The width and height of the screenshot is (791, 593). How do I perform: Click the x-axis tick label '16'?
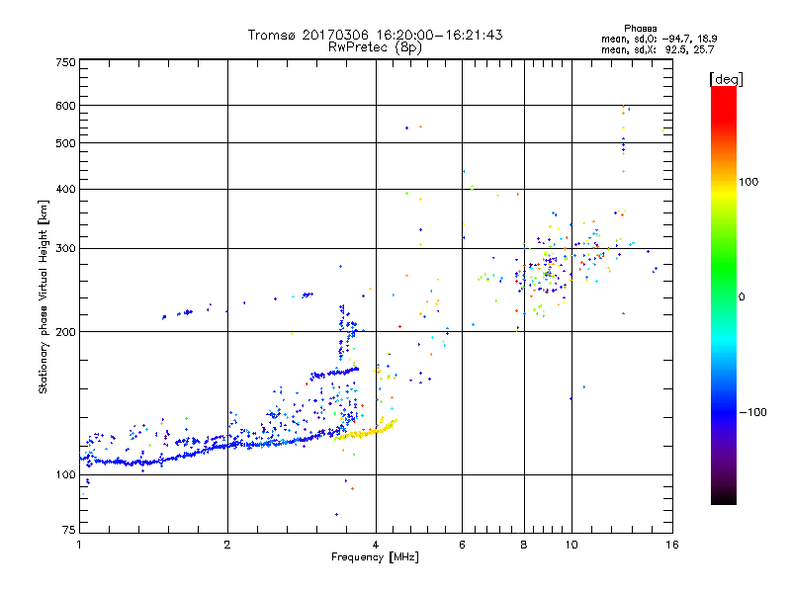coord(672,545)
